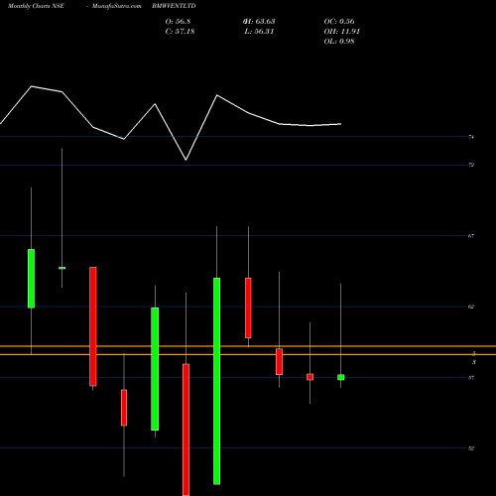Select the open value 'O: 56.8'

click(178, 22)
